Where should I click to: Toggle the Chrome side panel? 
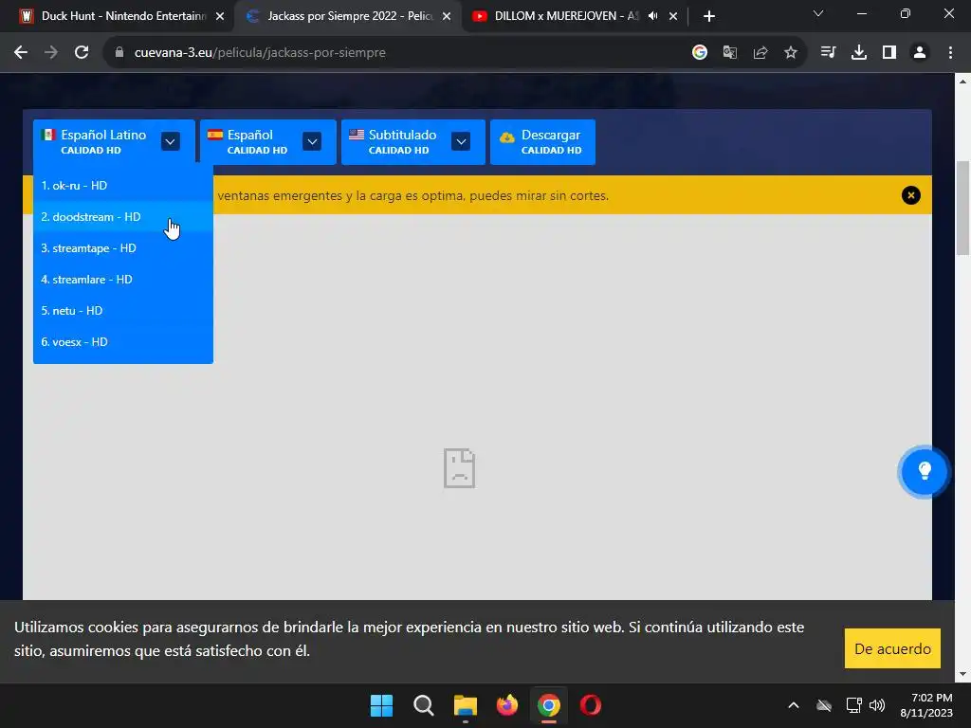click(889, 53)
